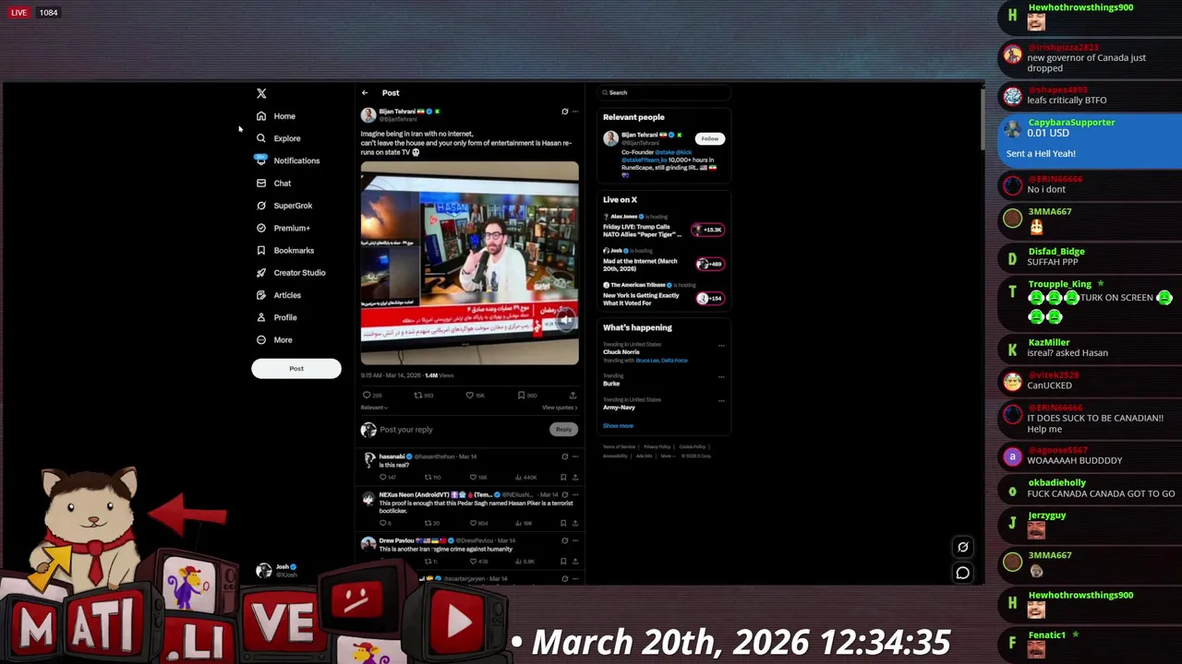The width and height of the screenshot is (1182, 664).
Task: Click the white Post button in the sidebar
Action: coord(296,369)
